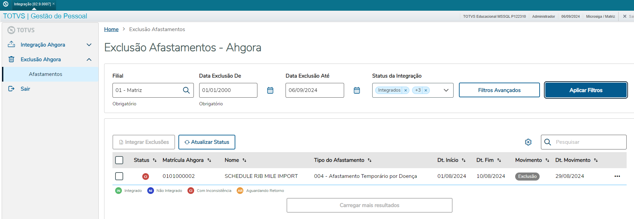The image size is (634, 219).
Task: Sort table by Status column
Action: click(x=155, y=160)
